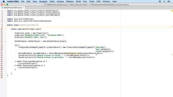Open the Notification Center list icon
The width and height of the screenshot is (173, 97).
169,1
